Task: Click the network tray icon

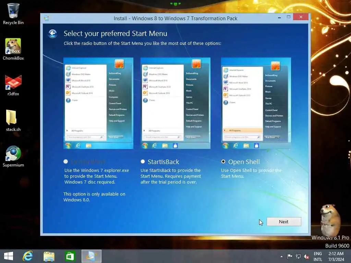Action: [x=298, y=256]
